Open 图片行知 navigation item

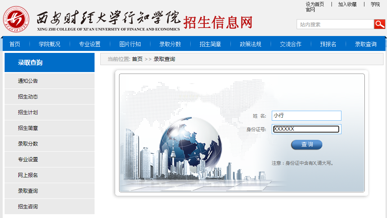130,44
